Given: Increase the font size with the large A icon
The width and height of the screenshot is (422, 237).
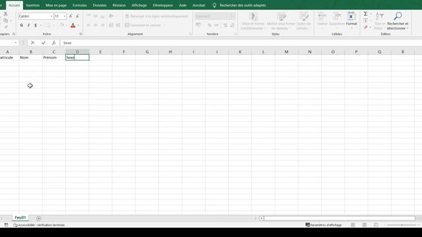Looking at the screenshot, I should click(x=71, y=16).
